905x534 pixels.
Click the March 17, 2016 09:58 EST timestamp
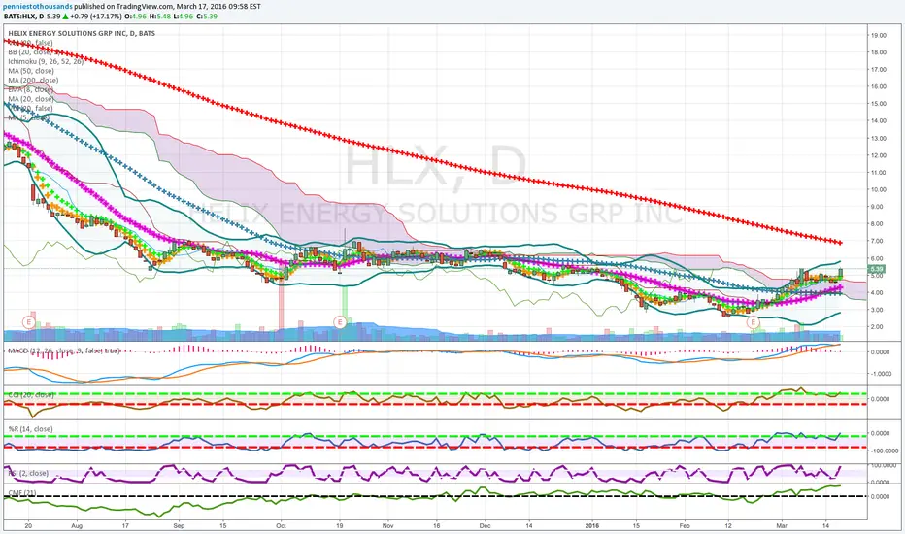[218, 7]
